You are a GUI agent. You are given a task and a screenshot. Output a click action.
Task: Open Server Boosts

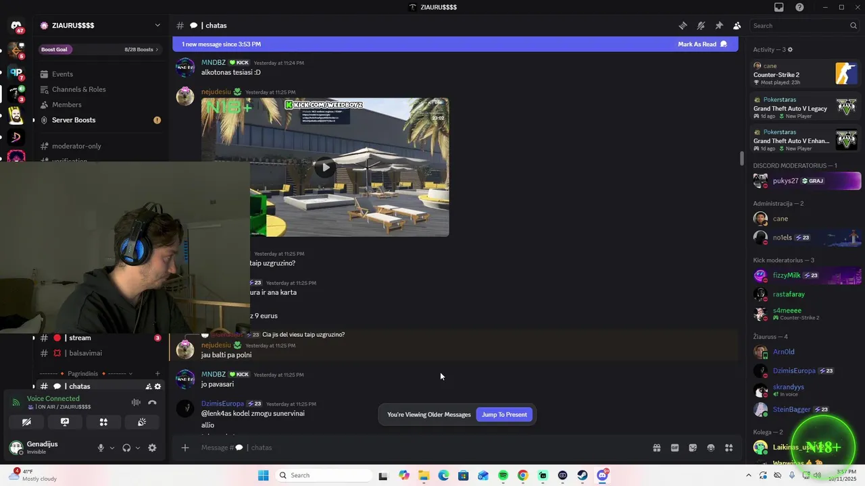pyautogui.click(x=99, y=120)
